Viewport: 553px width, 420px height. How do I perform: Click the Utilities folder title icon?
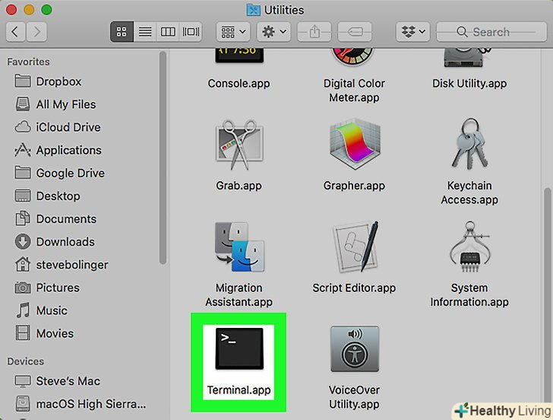pyautogui.click(x=253, y=10)
